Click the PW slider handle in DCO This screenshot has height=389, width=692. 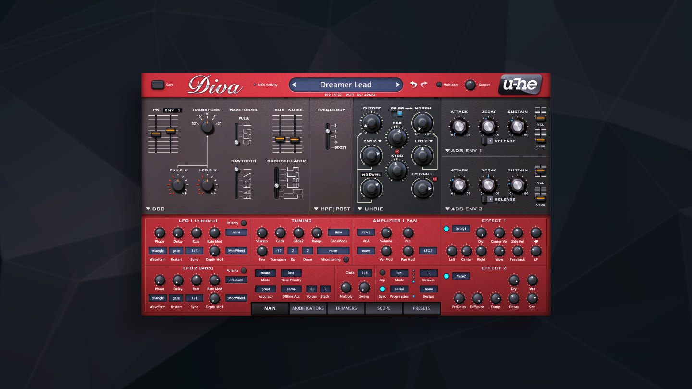tap(156, 134)
